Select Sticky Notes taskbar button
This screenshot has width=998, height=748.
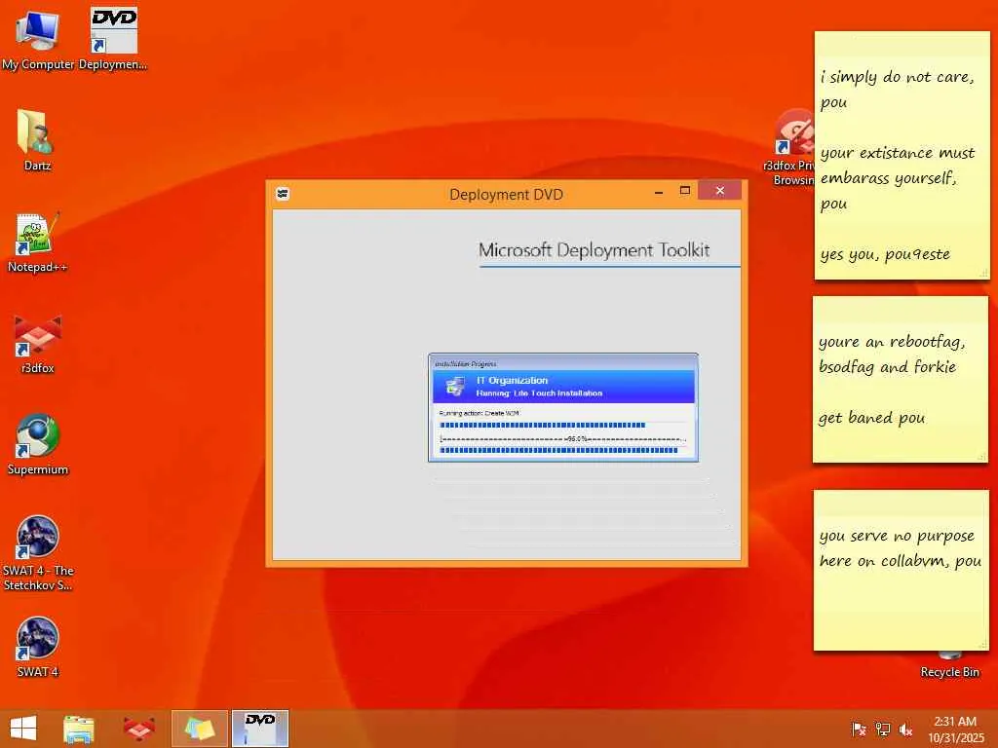(x=199, y=729)
